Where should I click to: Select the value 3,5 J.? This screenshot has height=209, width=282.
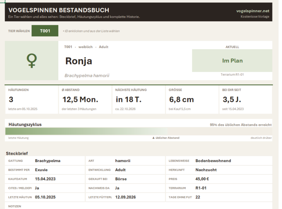[232, 99]
